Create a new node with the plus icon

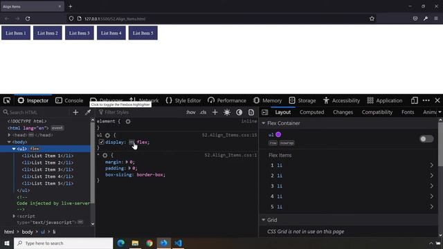click(75, 112)
